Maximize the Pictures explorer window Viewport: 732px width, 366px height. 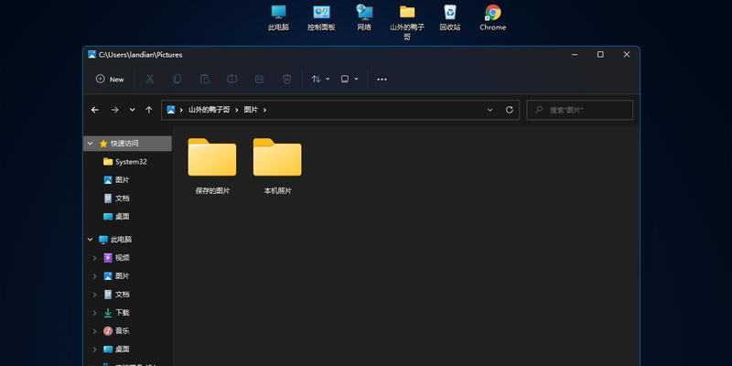tap(600, 55)
